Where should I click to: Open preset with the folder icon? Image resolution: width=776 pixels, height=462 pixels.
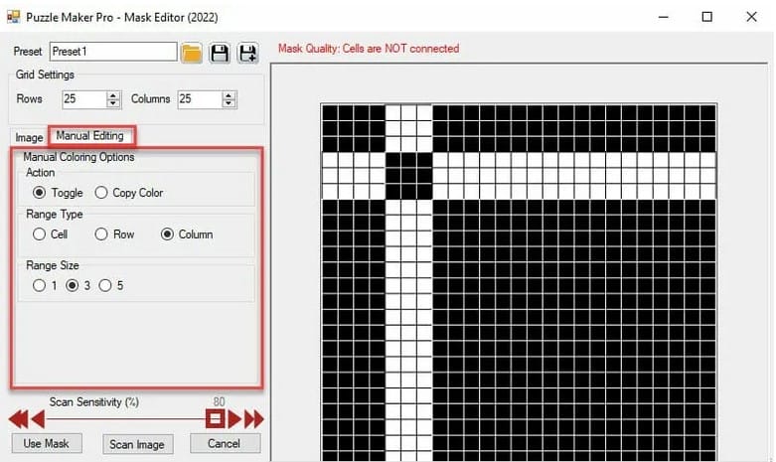click(x=192, y=53)
